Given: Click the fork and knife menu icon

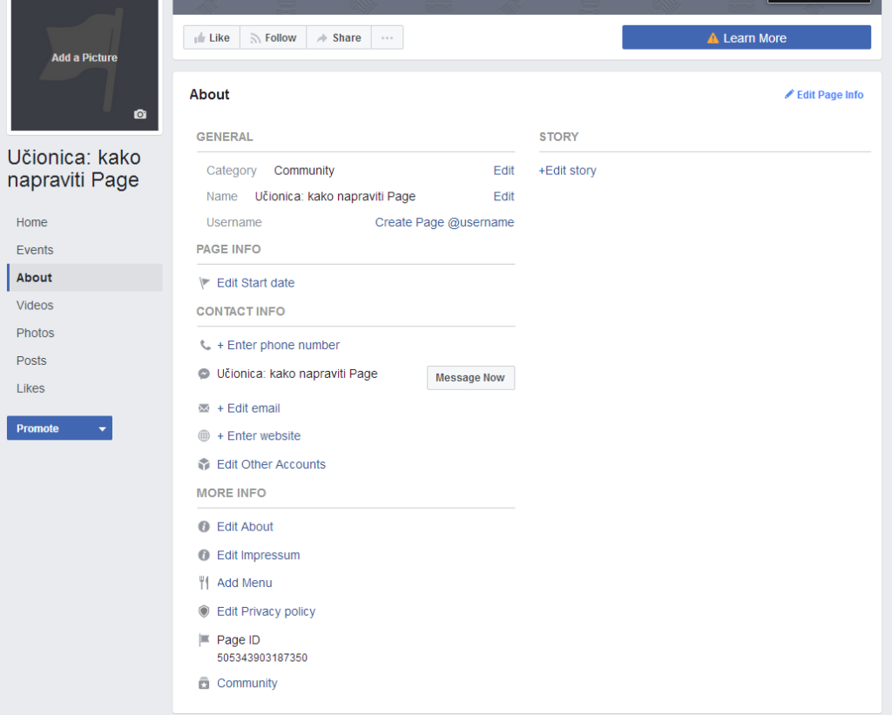Looking at the screenshot, I should coord(205,583).
